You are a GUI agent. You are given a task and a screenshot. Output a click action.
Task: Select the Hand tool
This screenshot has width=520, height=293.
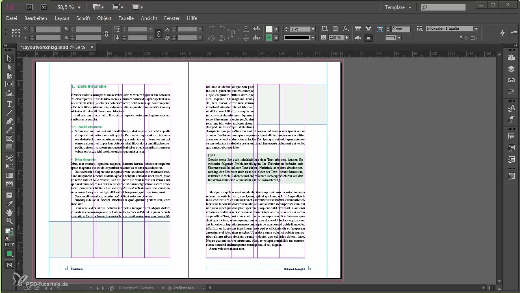pyautogui.click(x=9, y=212)
